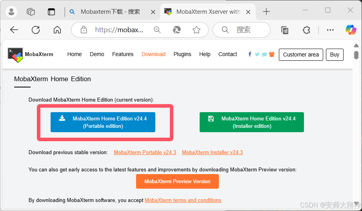Select the Download menu item

[x=153, y=54]
